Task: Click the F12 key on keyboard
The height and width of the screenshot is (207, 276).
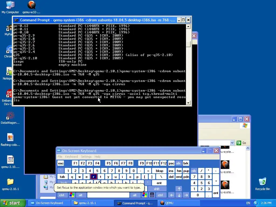Action: (x=164, y=163)
